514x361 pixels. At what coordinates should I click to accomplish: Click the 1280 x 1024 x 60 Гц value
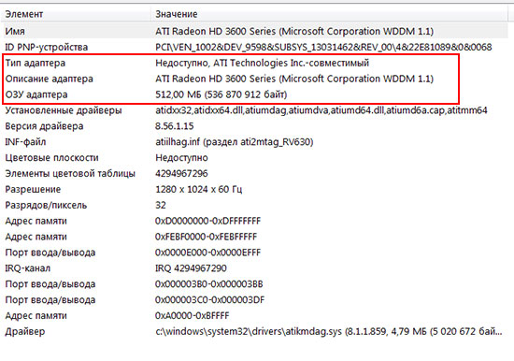(199, 189)
